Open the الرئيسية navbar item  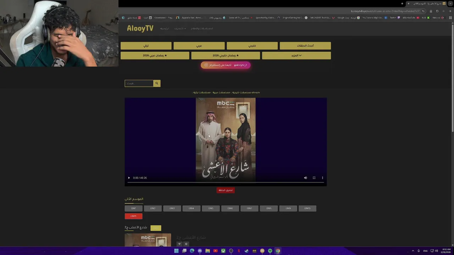tap(165, 29)
